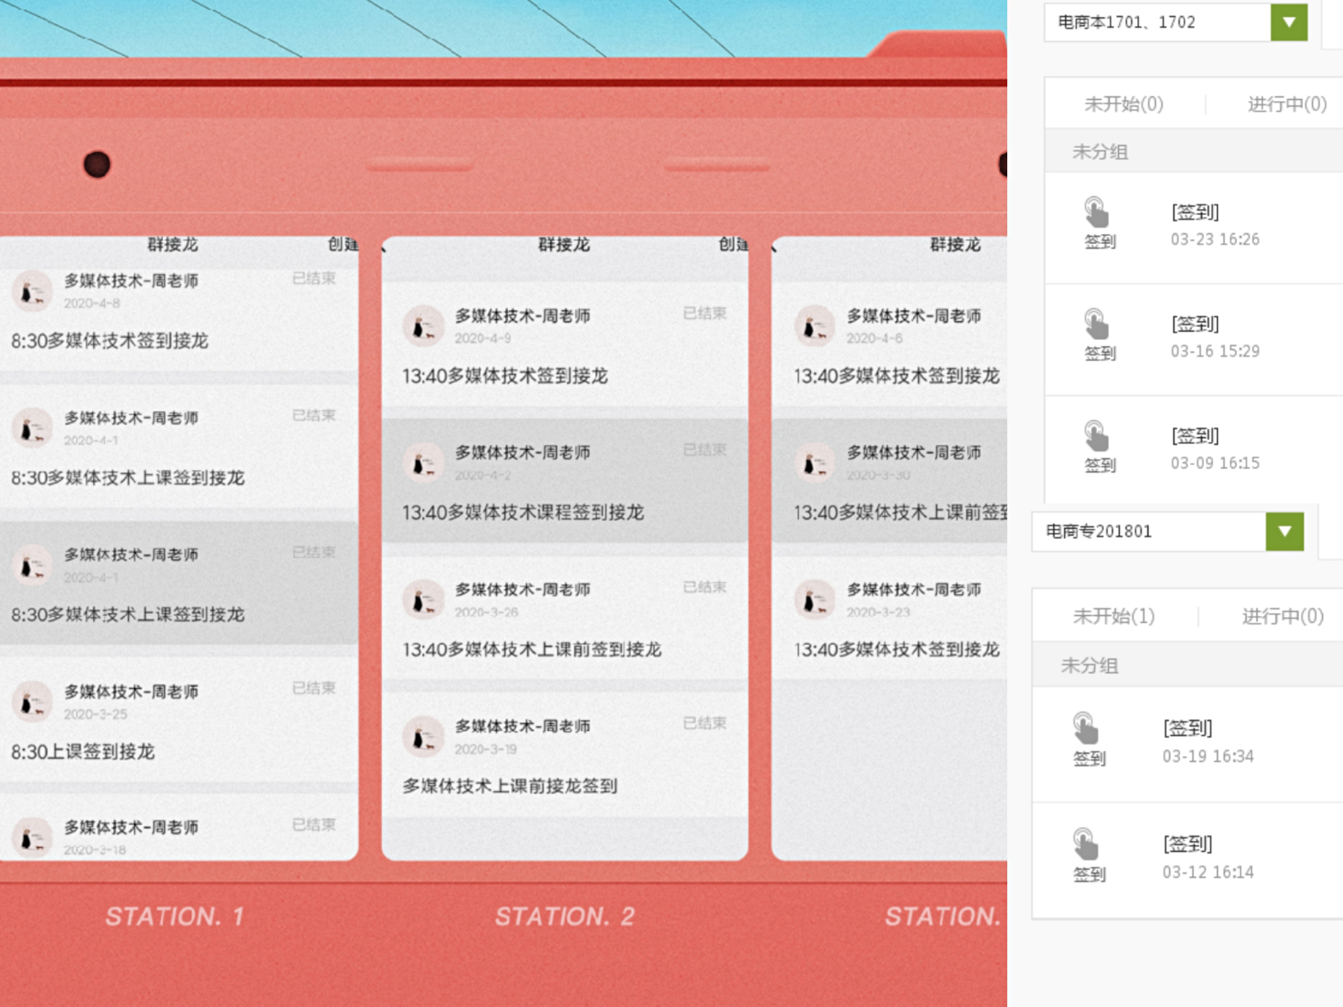Open the 13:40多媒体技术课程签到接龙 post

(523, 512)
